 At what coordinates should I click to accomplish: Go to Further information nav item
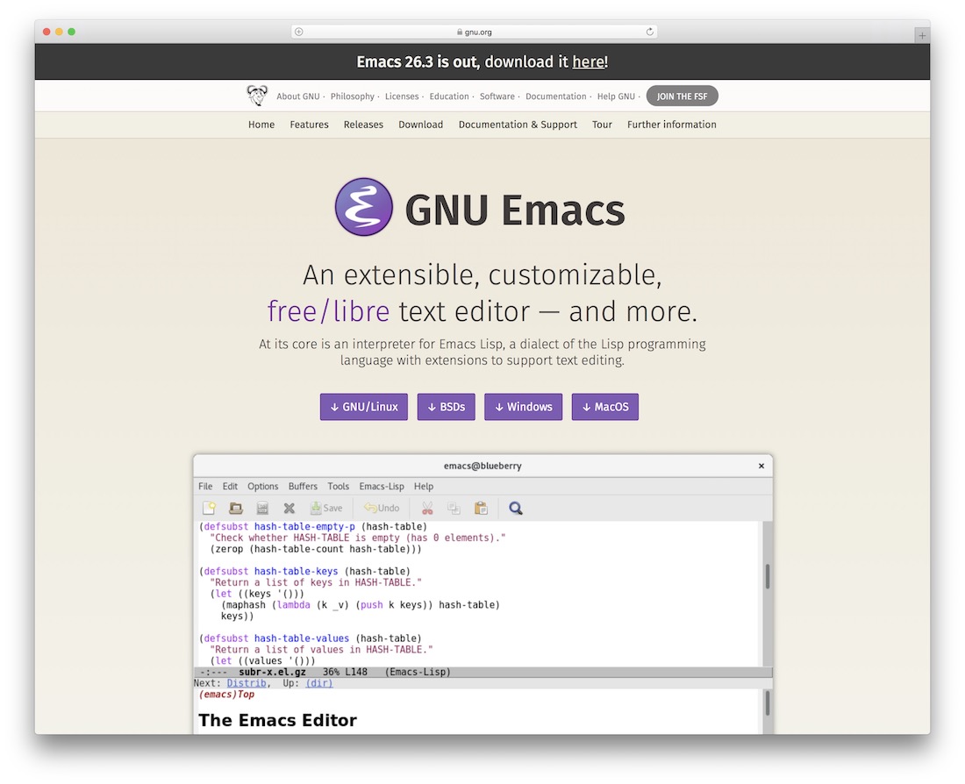[x=671, y=125]
